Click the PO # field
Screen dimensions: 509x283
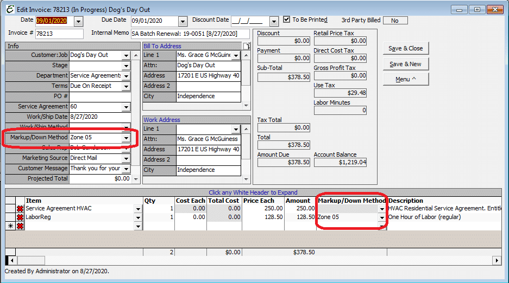pyautogui.click(x=100, y=97)
